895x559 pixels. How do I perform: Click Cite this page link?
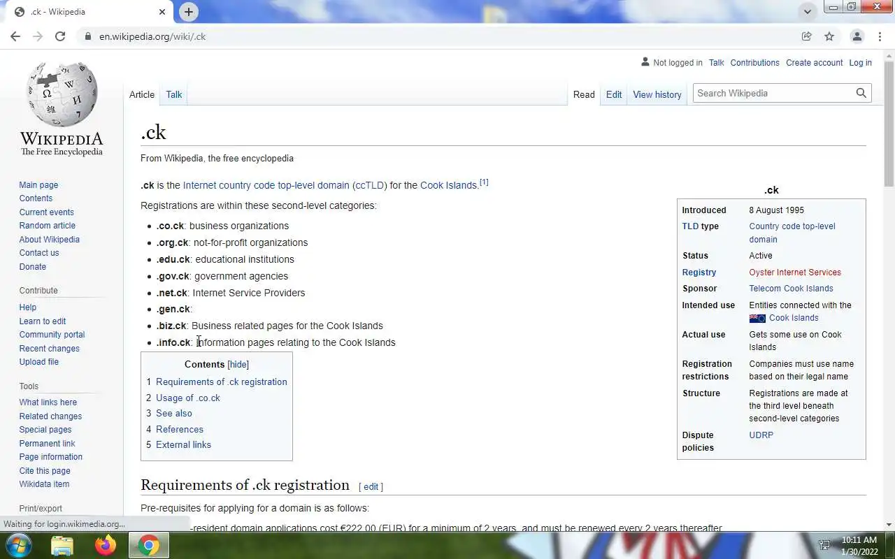pyautogui.click(x=45, y=470)
